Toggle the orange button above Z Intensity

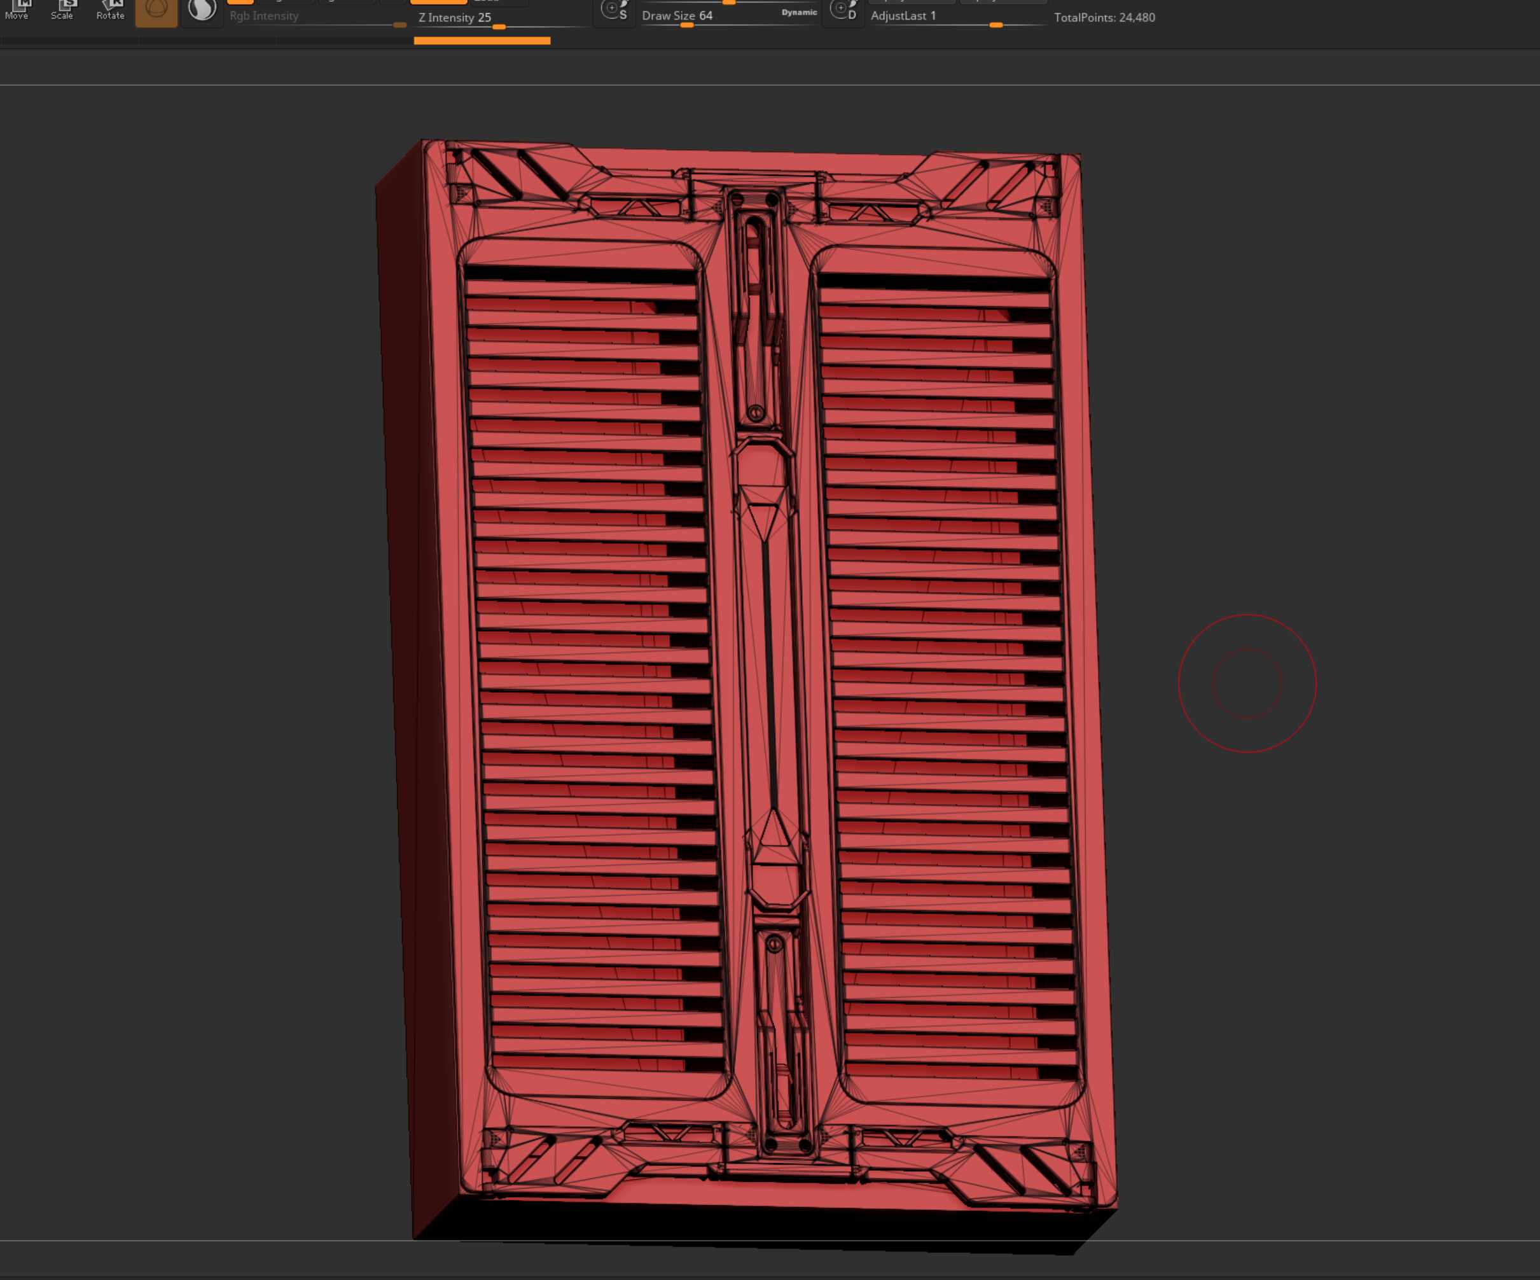point(438,2)
